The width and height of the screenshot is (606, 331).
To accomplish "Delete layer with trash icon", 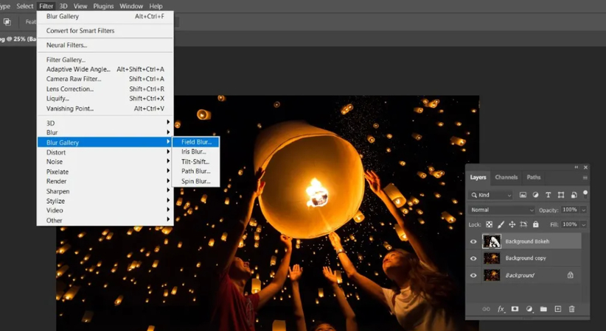I will click(572, 309).
